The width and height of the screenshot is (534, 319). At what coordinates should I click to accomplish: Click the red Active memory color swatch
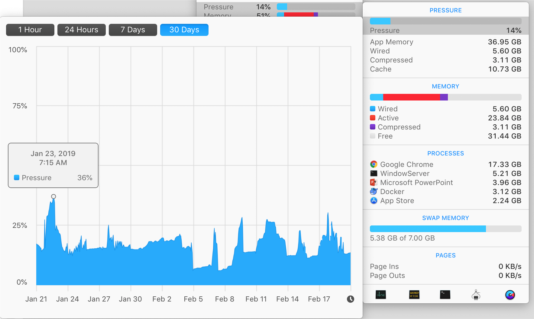tap(373, 118)
